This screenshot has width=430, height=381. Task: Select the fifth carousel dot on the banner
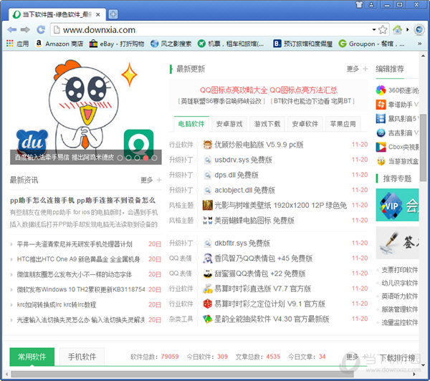click(x=154, y=158)
